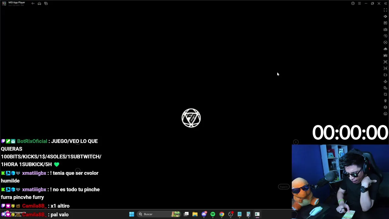Click the circular play-arrow icon in sidebar

[385, 36]
